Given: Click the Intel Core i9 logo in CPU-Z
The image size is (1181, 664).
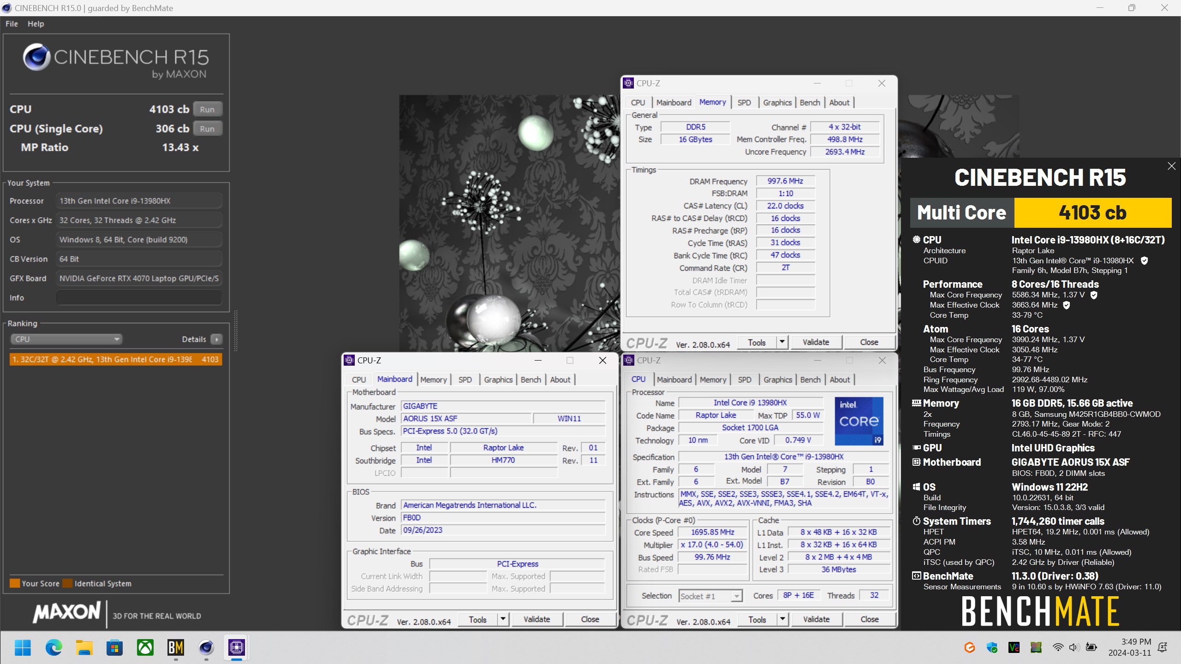Looking at the screenshot, I should pyautogui.click(x=859, y=421).
